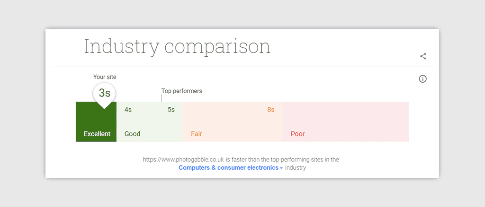Click the 3s Your site marker bubble
This screenshot has height=207, width=485.
coord(105,94)
